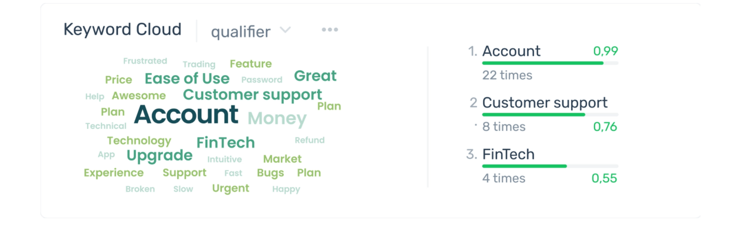This screenshot has height=233, width=731.
Task: Expand the qualifier dropdown chevron
Action: [x=285, y=30]
